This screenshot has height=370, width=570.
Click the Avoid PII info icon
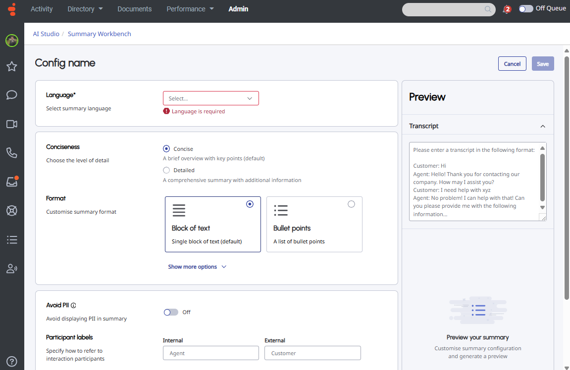[x=73, y=306]
